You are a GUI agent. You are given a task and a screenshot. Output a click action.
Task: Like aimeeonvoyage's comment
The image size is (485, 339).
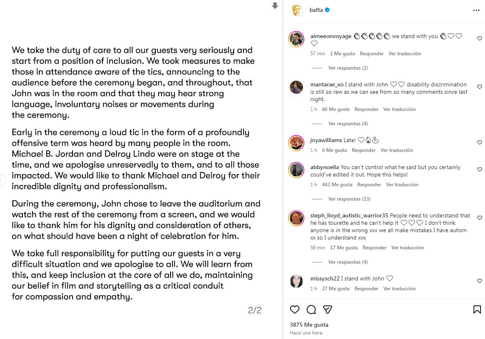(x=480, y=38)
